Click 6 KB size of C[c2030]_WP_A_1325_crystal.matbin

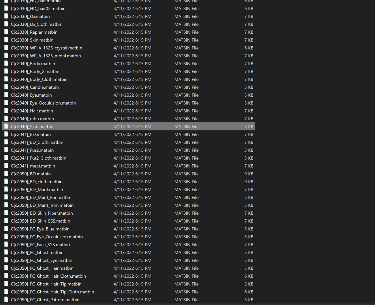(249, 48)
